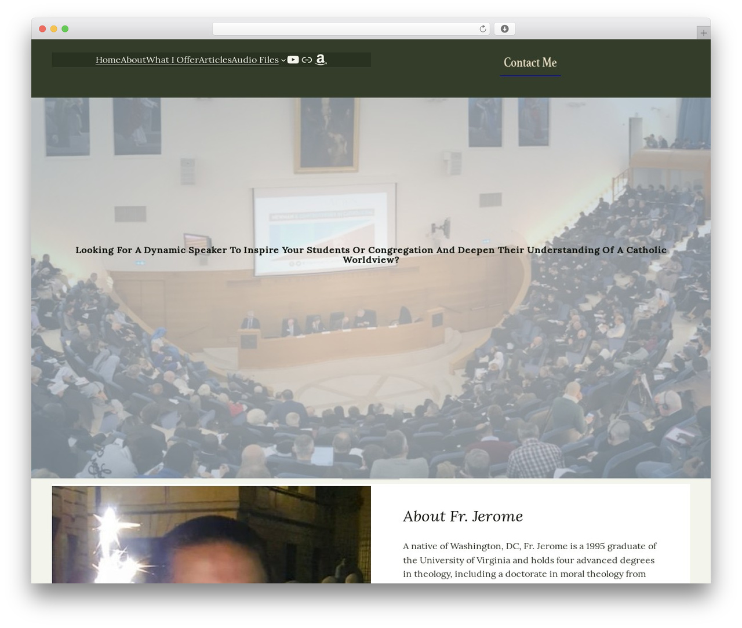Open the Articles menu item
Image resolution: width=742 pixels, height=628 pixels.
pyautogui.click(x=215, y=60)
